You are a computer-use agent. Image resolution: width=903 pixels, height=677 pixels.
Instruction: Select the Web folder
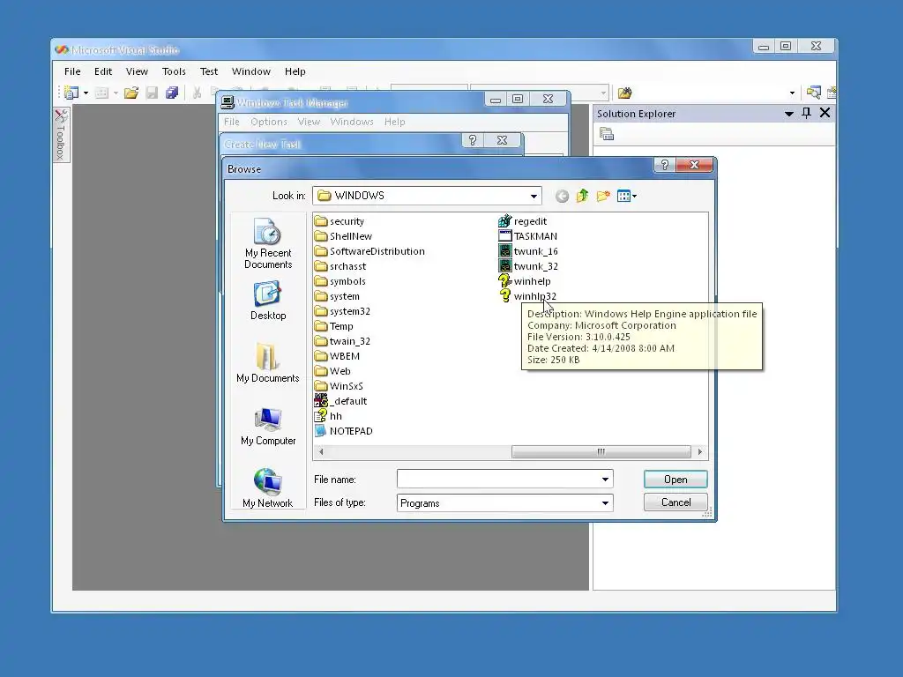[332, 371]
